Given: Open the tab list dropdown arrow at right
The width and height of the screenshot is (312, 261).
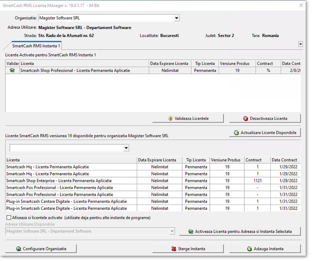Looking at the screenshot, I should (x=300, y=44).
